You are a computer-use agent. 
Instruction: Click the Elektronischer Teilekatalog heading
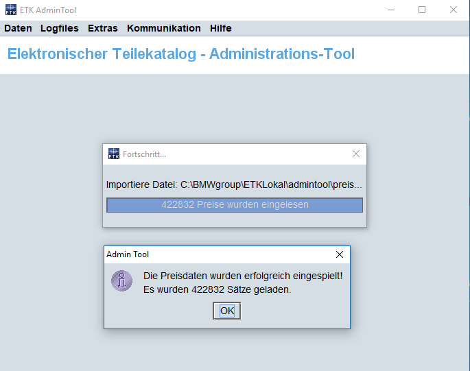point(181,54)
